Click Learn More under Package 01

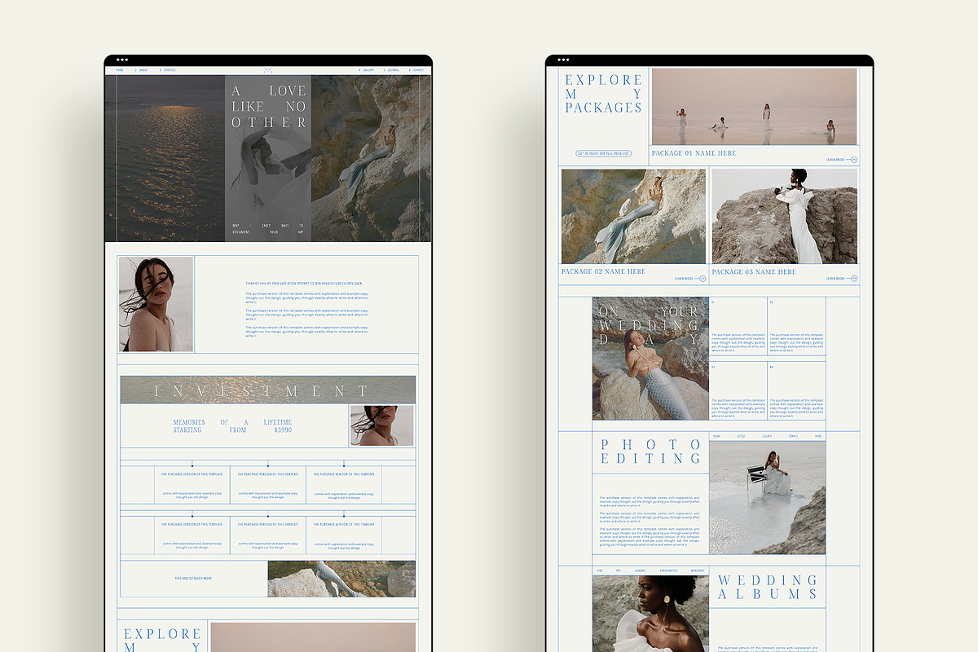tap(835, 160)
